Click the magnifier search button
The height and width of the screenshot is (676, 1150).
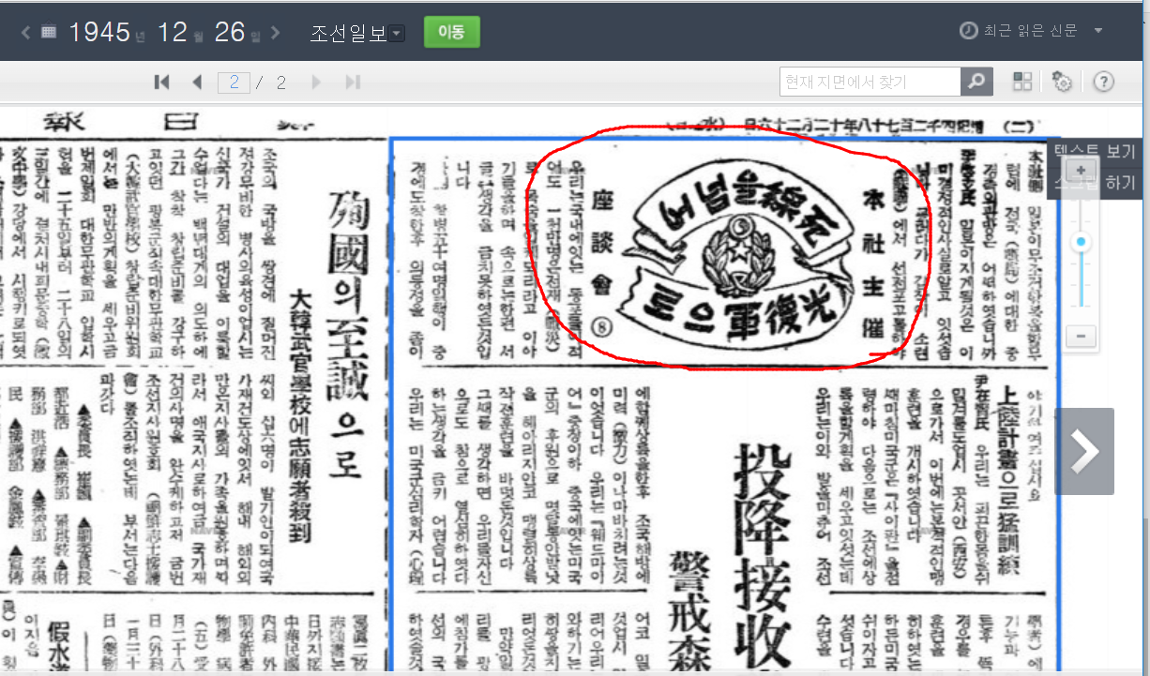point(976,82)
